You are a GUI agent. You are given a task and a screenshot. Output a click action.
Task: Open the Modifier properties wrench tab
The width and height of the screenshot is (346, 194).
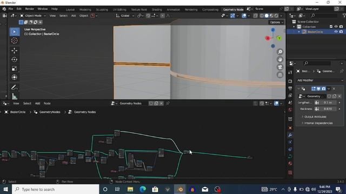(x=290, y=135)
